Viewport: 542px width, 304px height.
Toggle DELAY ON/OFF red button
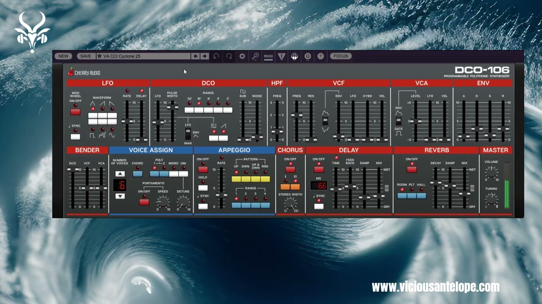point(319,169)
